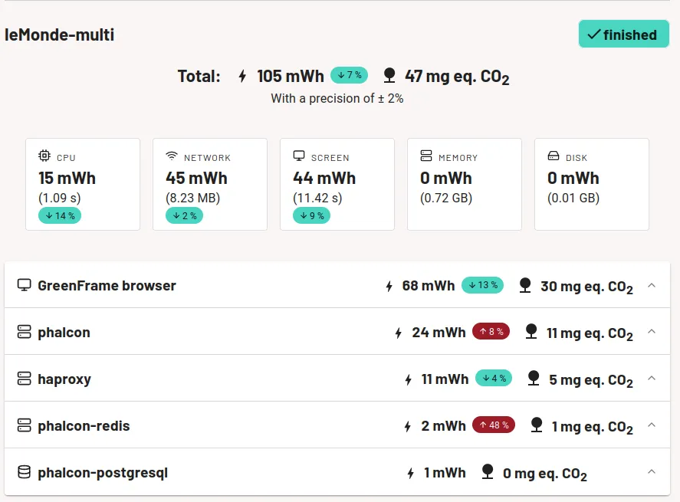This screenshot has height=502, width=680.
Task: Toggle the phalcon-postgresql row chevron
Action: click(652, 472)
